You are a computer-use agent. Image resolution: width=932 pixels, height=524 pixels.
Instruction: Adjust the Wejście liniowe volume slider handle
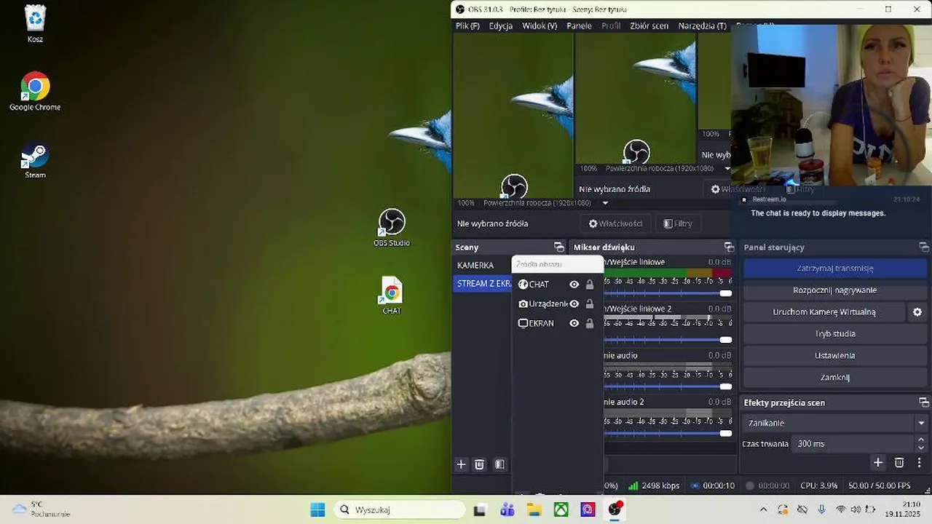(725, 293)
